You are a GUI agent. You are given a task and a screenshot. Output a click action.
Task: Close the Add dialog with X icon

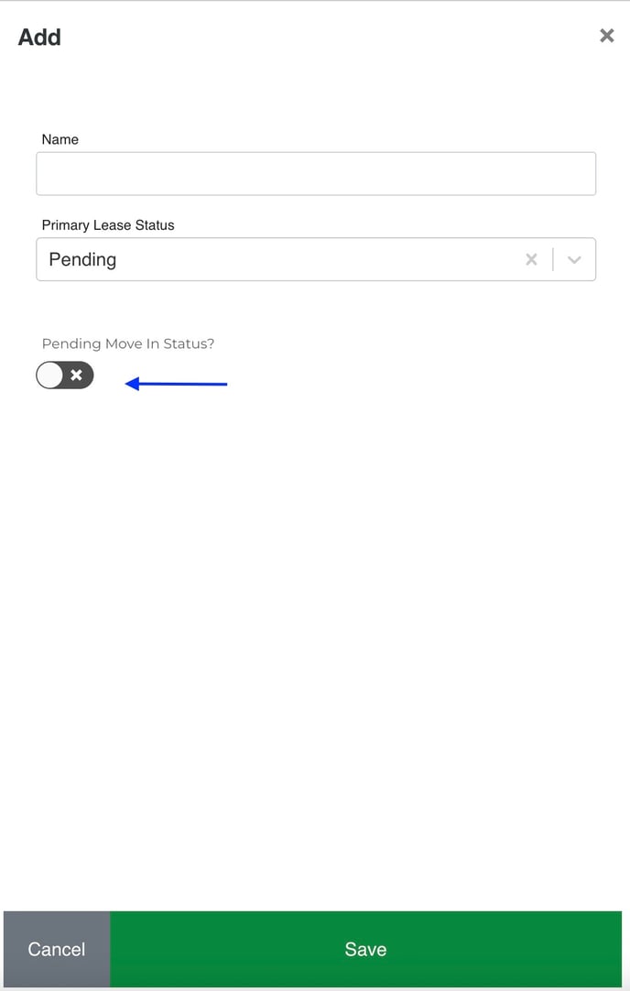pos(606,36)
